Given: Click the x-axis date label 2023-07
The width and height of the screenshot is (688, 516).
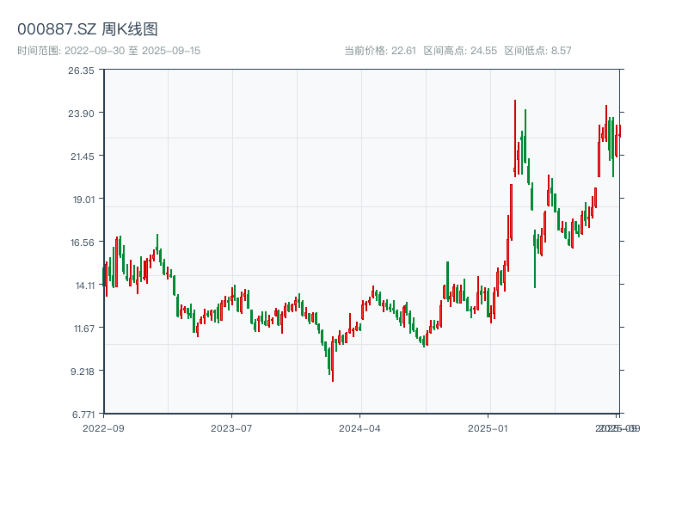Looking at the screenshot, I should [x=231, y=428].
